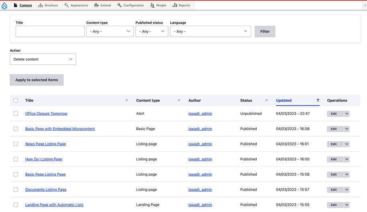Click Edit for How Do I Listing Page
The image size is (367, 212).
click(x=335, y=159)
